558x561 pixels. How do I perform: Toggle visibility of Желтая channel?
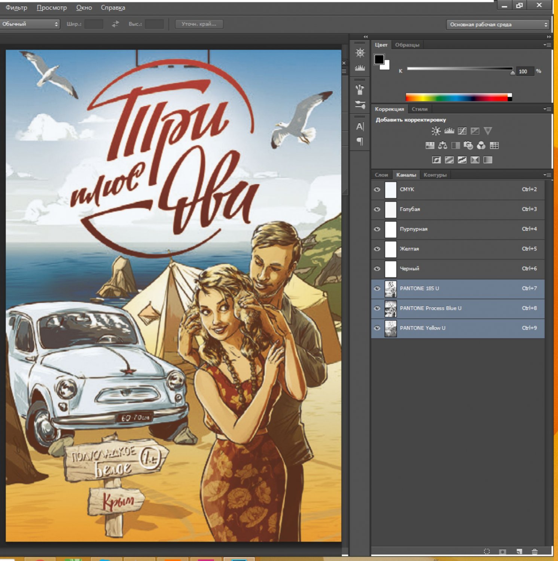pyautogui.click(x=377, y=249)
